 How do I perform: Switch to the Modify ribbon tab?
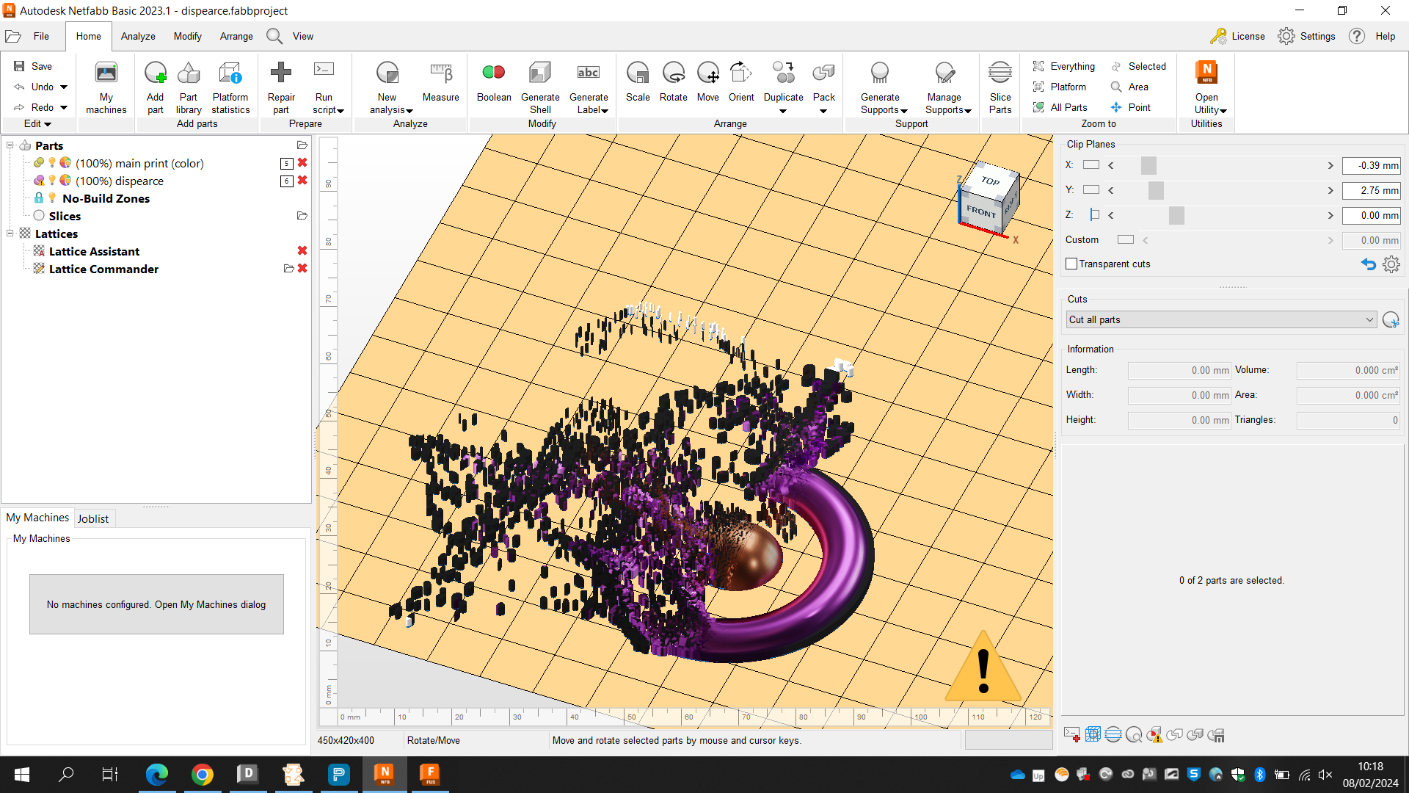coord(187,36)
